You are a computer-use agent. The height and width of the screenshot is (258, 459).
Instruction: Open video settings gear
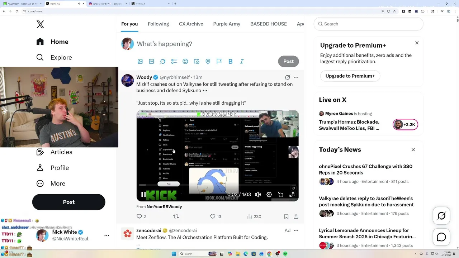[269, 195]
